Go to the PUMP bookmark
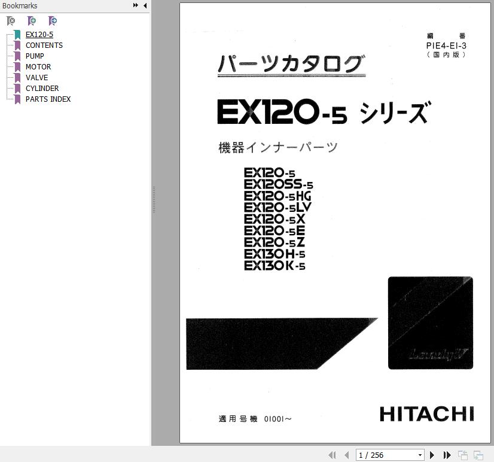Viewport: 494px width, 462px height. (35, 56)
